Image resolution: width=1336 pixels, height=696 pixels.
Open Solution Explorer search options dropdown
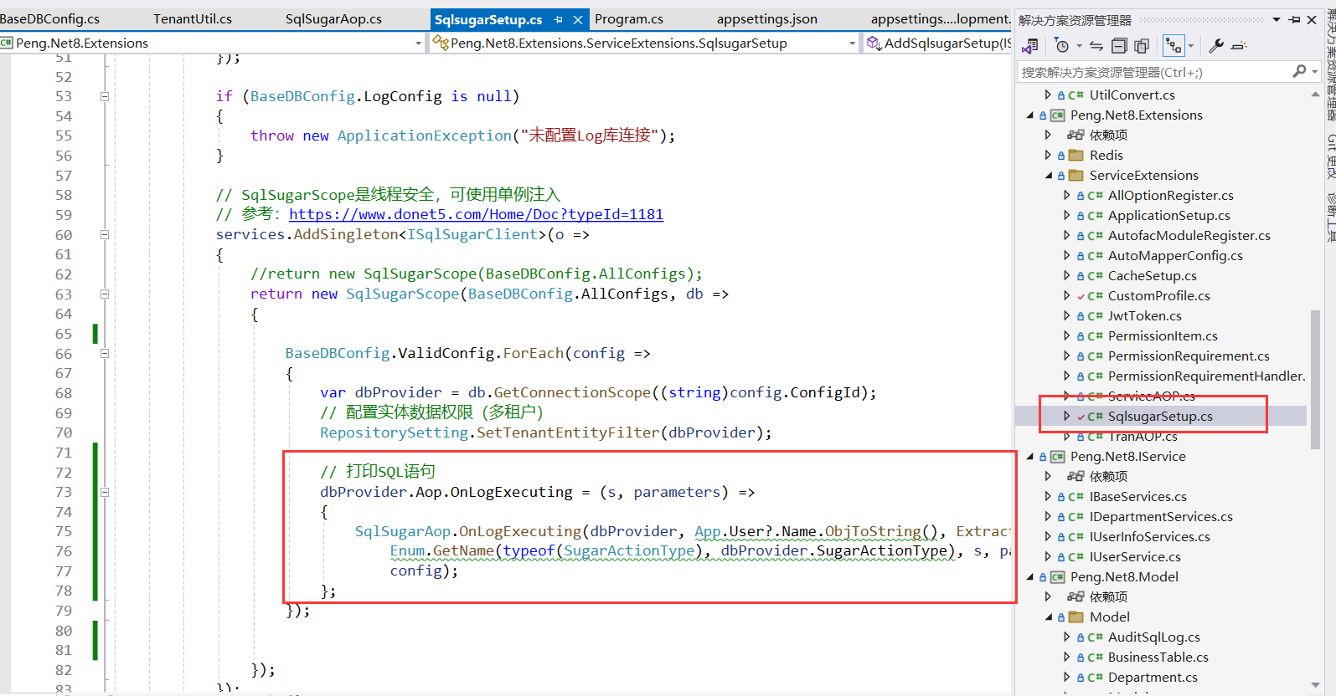1314,72
